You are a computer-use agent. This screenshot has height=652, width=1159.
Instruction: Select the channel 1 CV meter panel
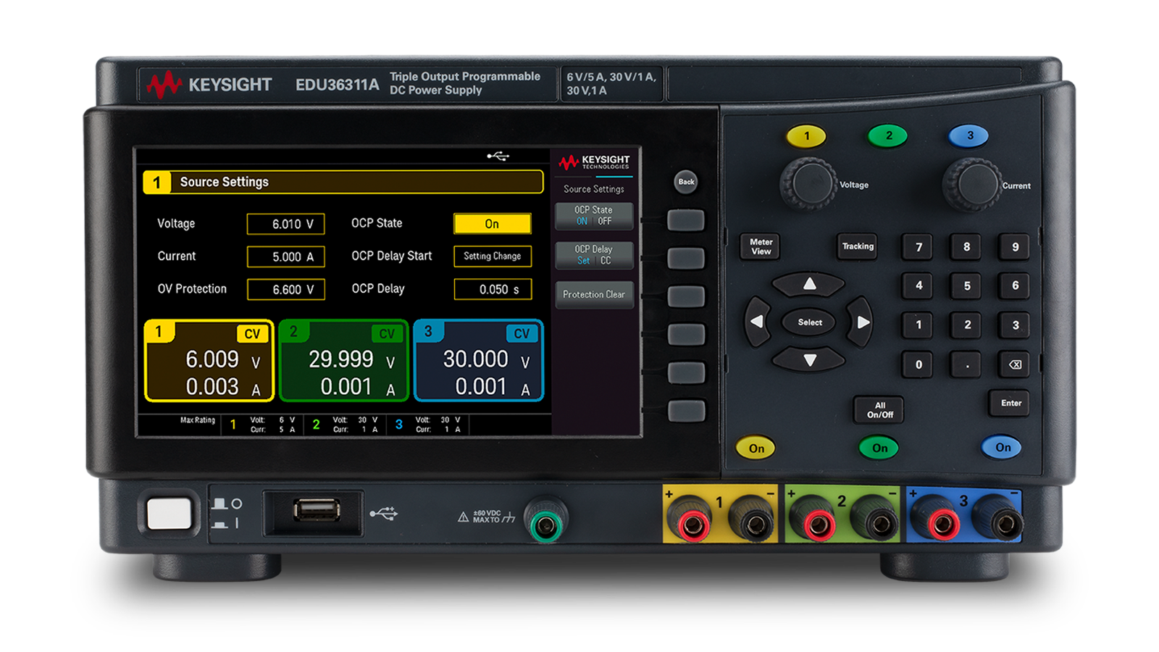tap(209, 362)
